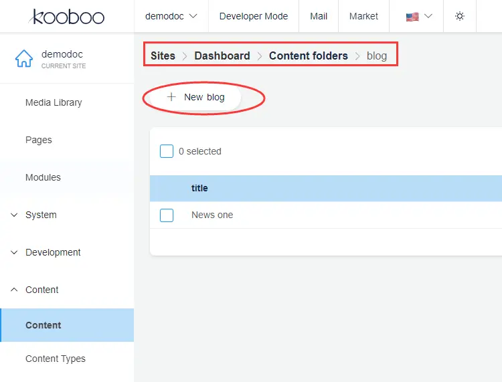Expand the Development sidebar section
Image resolution: width=502 pixels, height=382 pixels.
[53, 252]
